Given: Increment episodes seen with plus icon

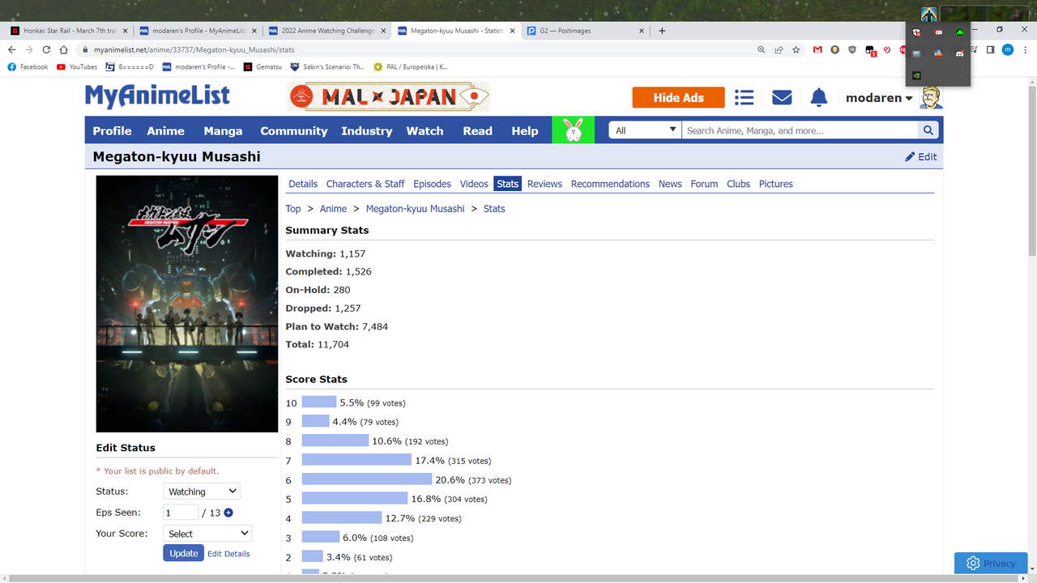Looking at the screenshot, I should pyautogui.click(x=228, y=513).
